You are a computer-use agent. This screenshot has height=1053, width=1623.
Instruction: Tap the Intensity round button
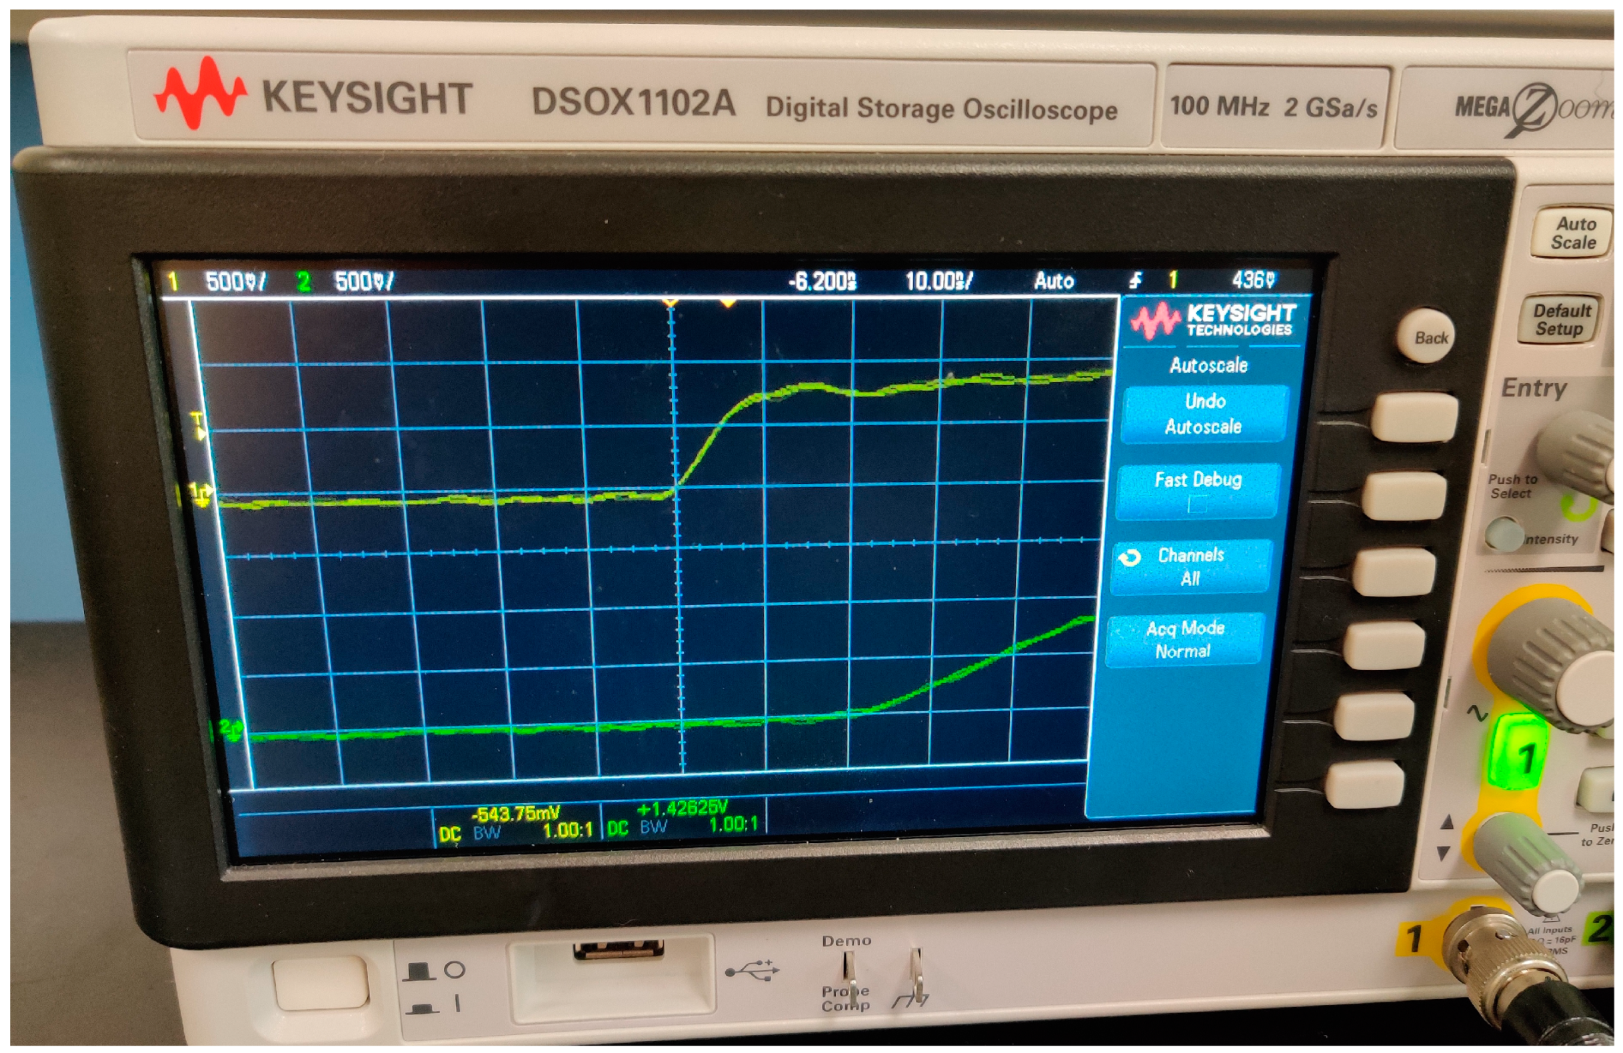click(1504, 534)
